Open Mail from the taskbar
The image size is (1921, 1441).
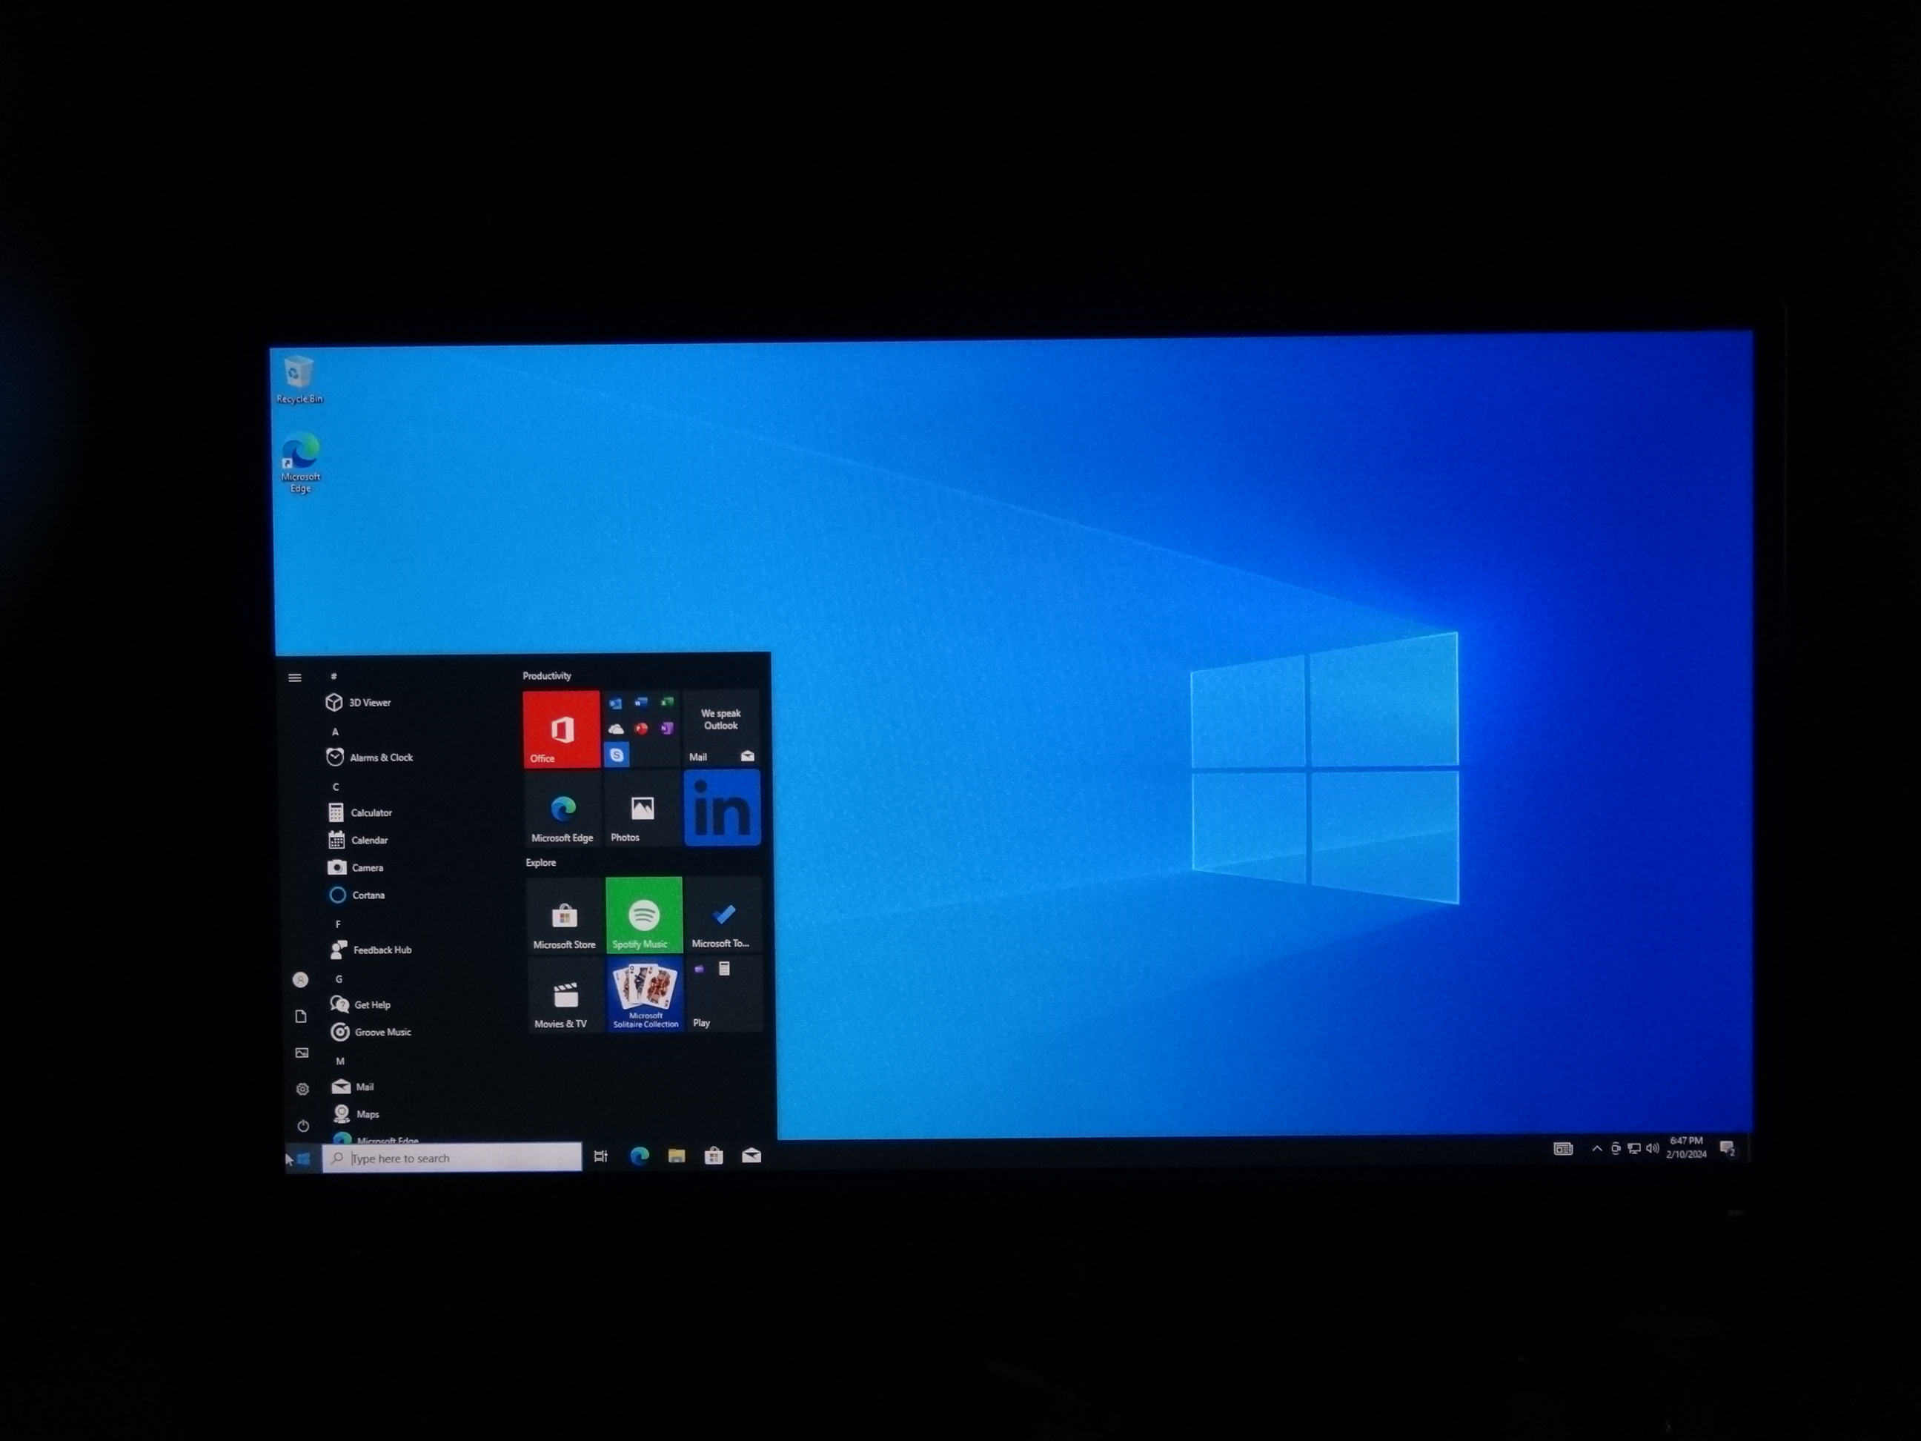pyautogui.click(x=752, y=1155)
